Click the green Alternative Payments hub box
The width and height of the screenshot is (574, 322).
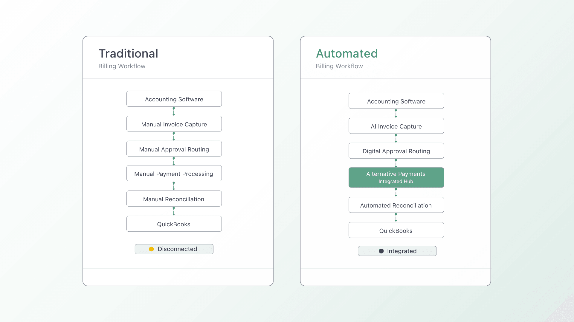396,177
